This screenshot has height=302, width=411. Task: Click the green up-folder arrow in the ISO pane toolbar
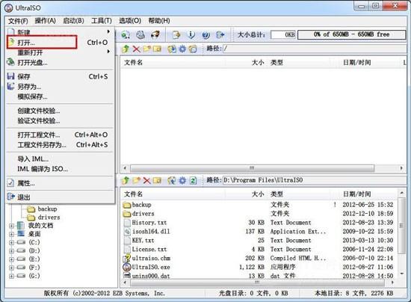[x=126, y=49]
